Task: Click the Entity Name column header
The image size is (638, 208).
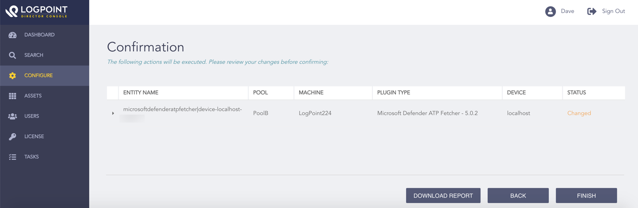Action: pos(141,92)
